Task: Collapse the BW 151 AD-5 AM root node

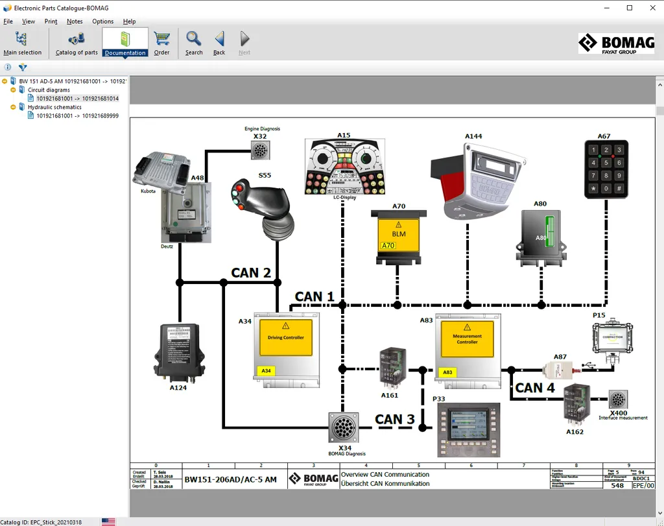Action: (5, 81)
